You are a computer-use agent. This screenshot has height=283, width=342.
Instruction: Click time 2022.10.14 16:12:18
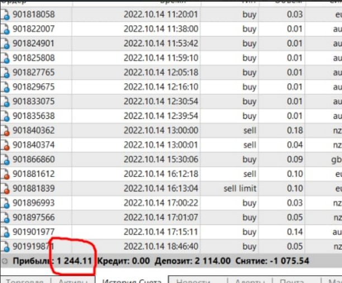point(161,174)
